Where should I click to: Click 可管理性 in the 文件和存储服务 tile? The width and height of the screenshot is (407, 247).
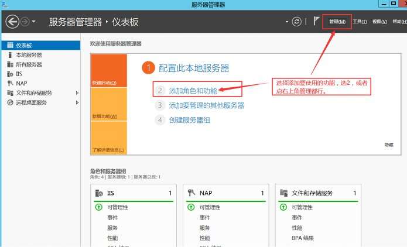302,207
